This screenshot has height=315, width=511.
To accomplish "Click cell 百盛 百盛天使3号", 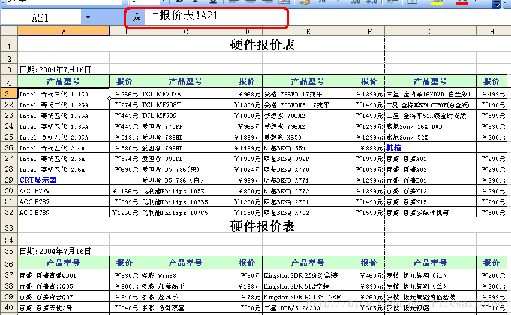I will click(64, 308).
